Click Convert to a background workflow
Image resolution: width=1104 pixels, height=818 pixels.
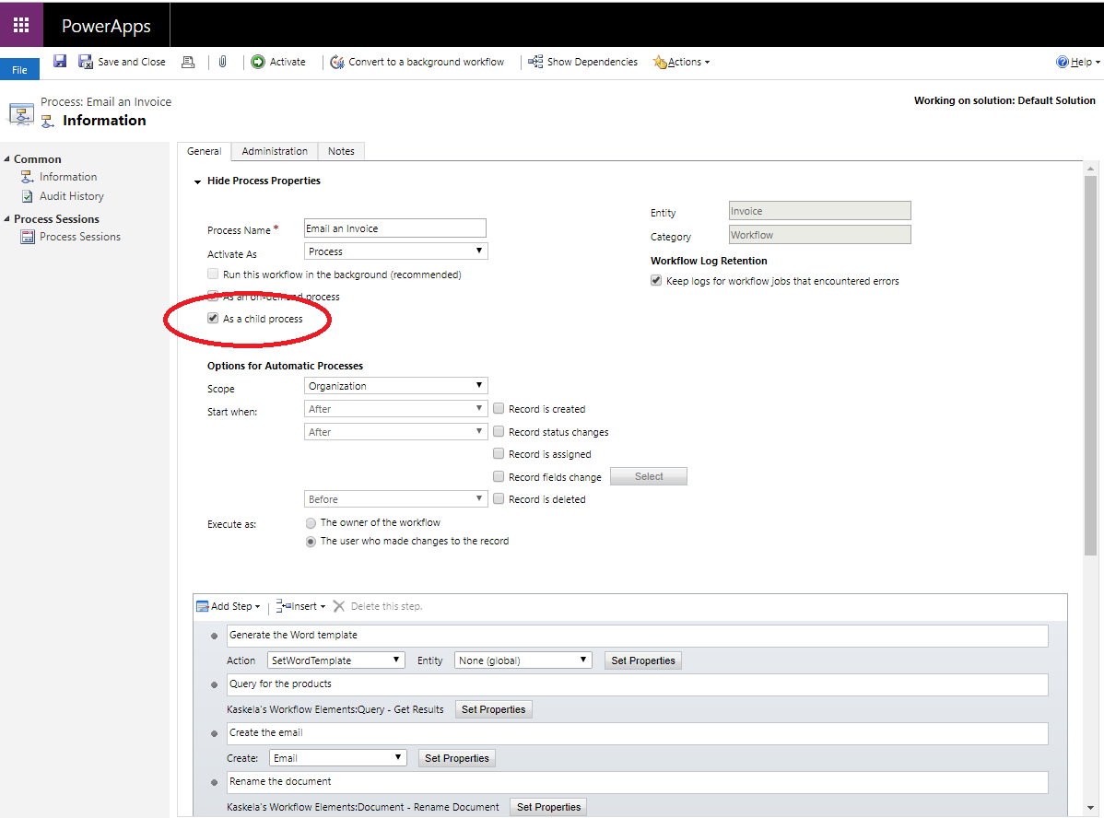pos(417,62)
